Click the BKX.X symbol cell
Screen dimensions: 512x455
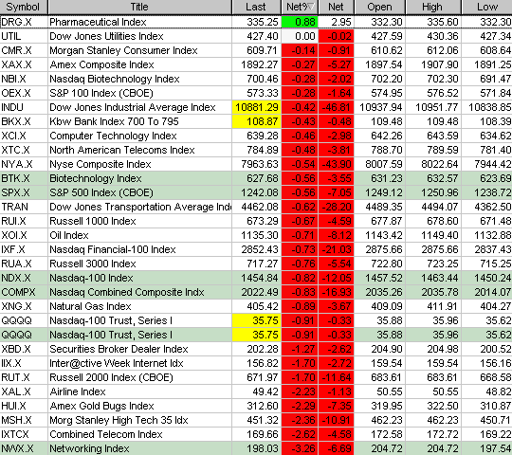coord(24,121)
